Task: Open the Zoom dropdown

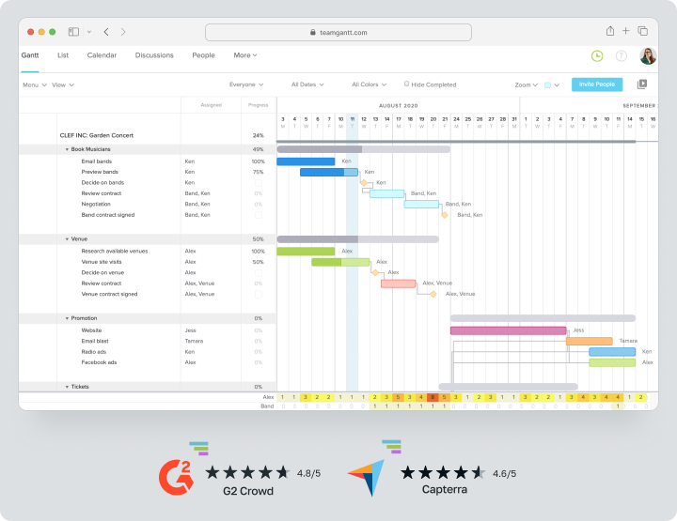Action: [x=526, y=84]
